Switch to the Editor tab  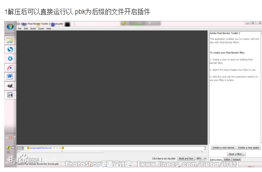(227, 159)
